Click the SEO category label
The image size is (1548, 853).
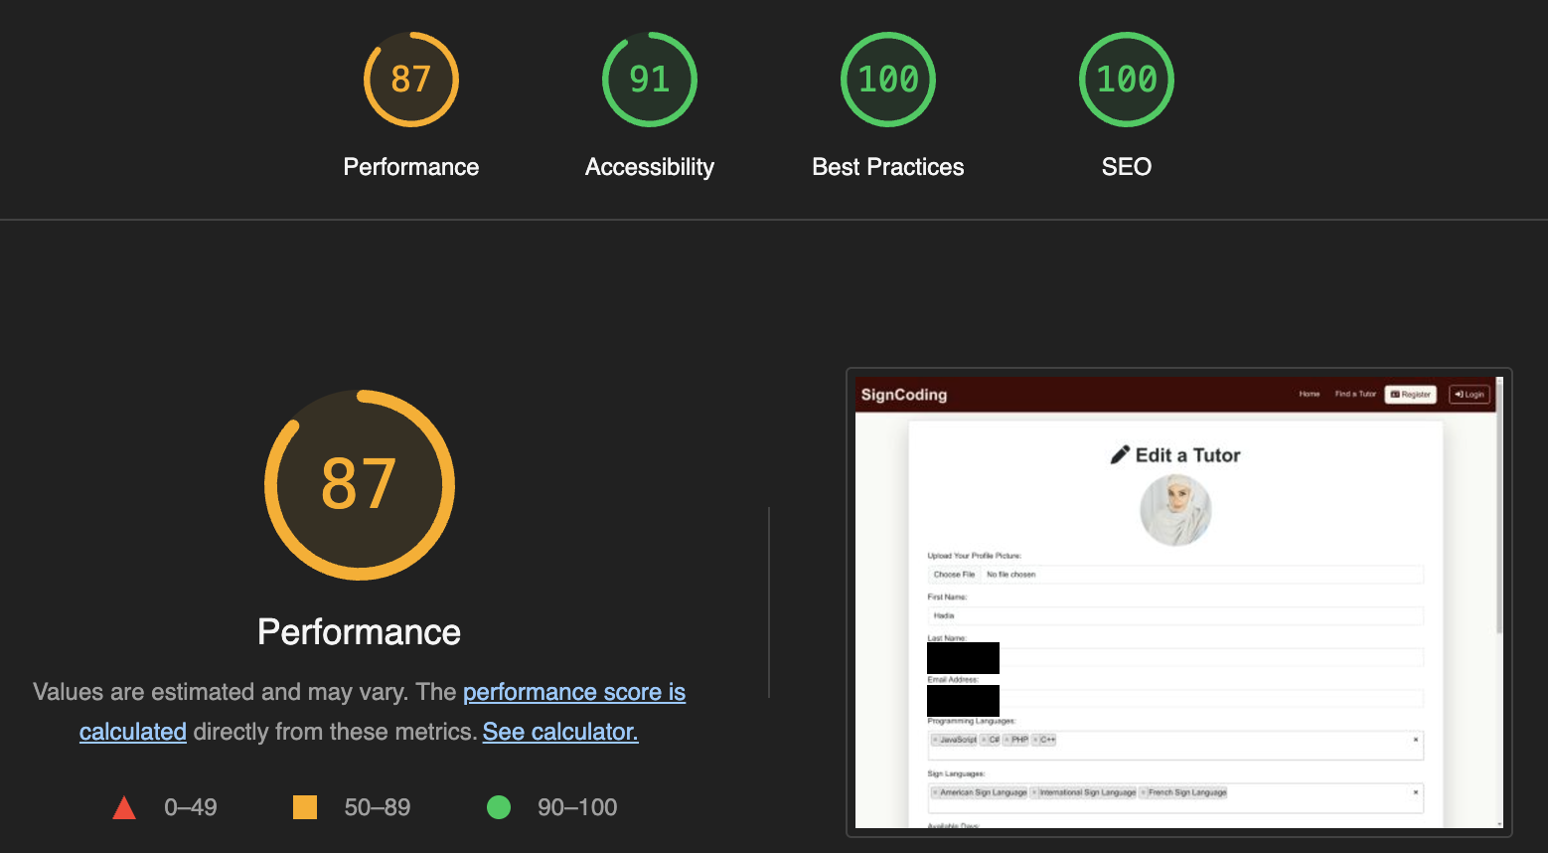pos(1127,167)
